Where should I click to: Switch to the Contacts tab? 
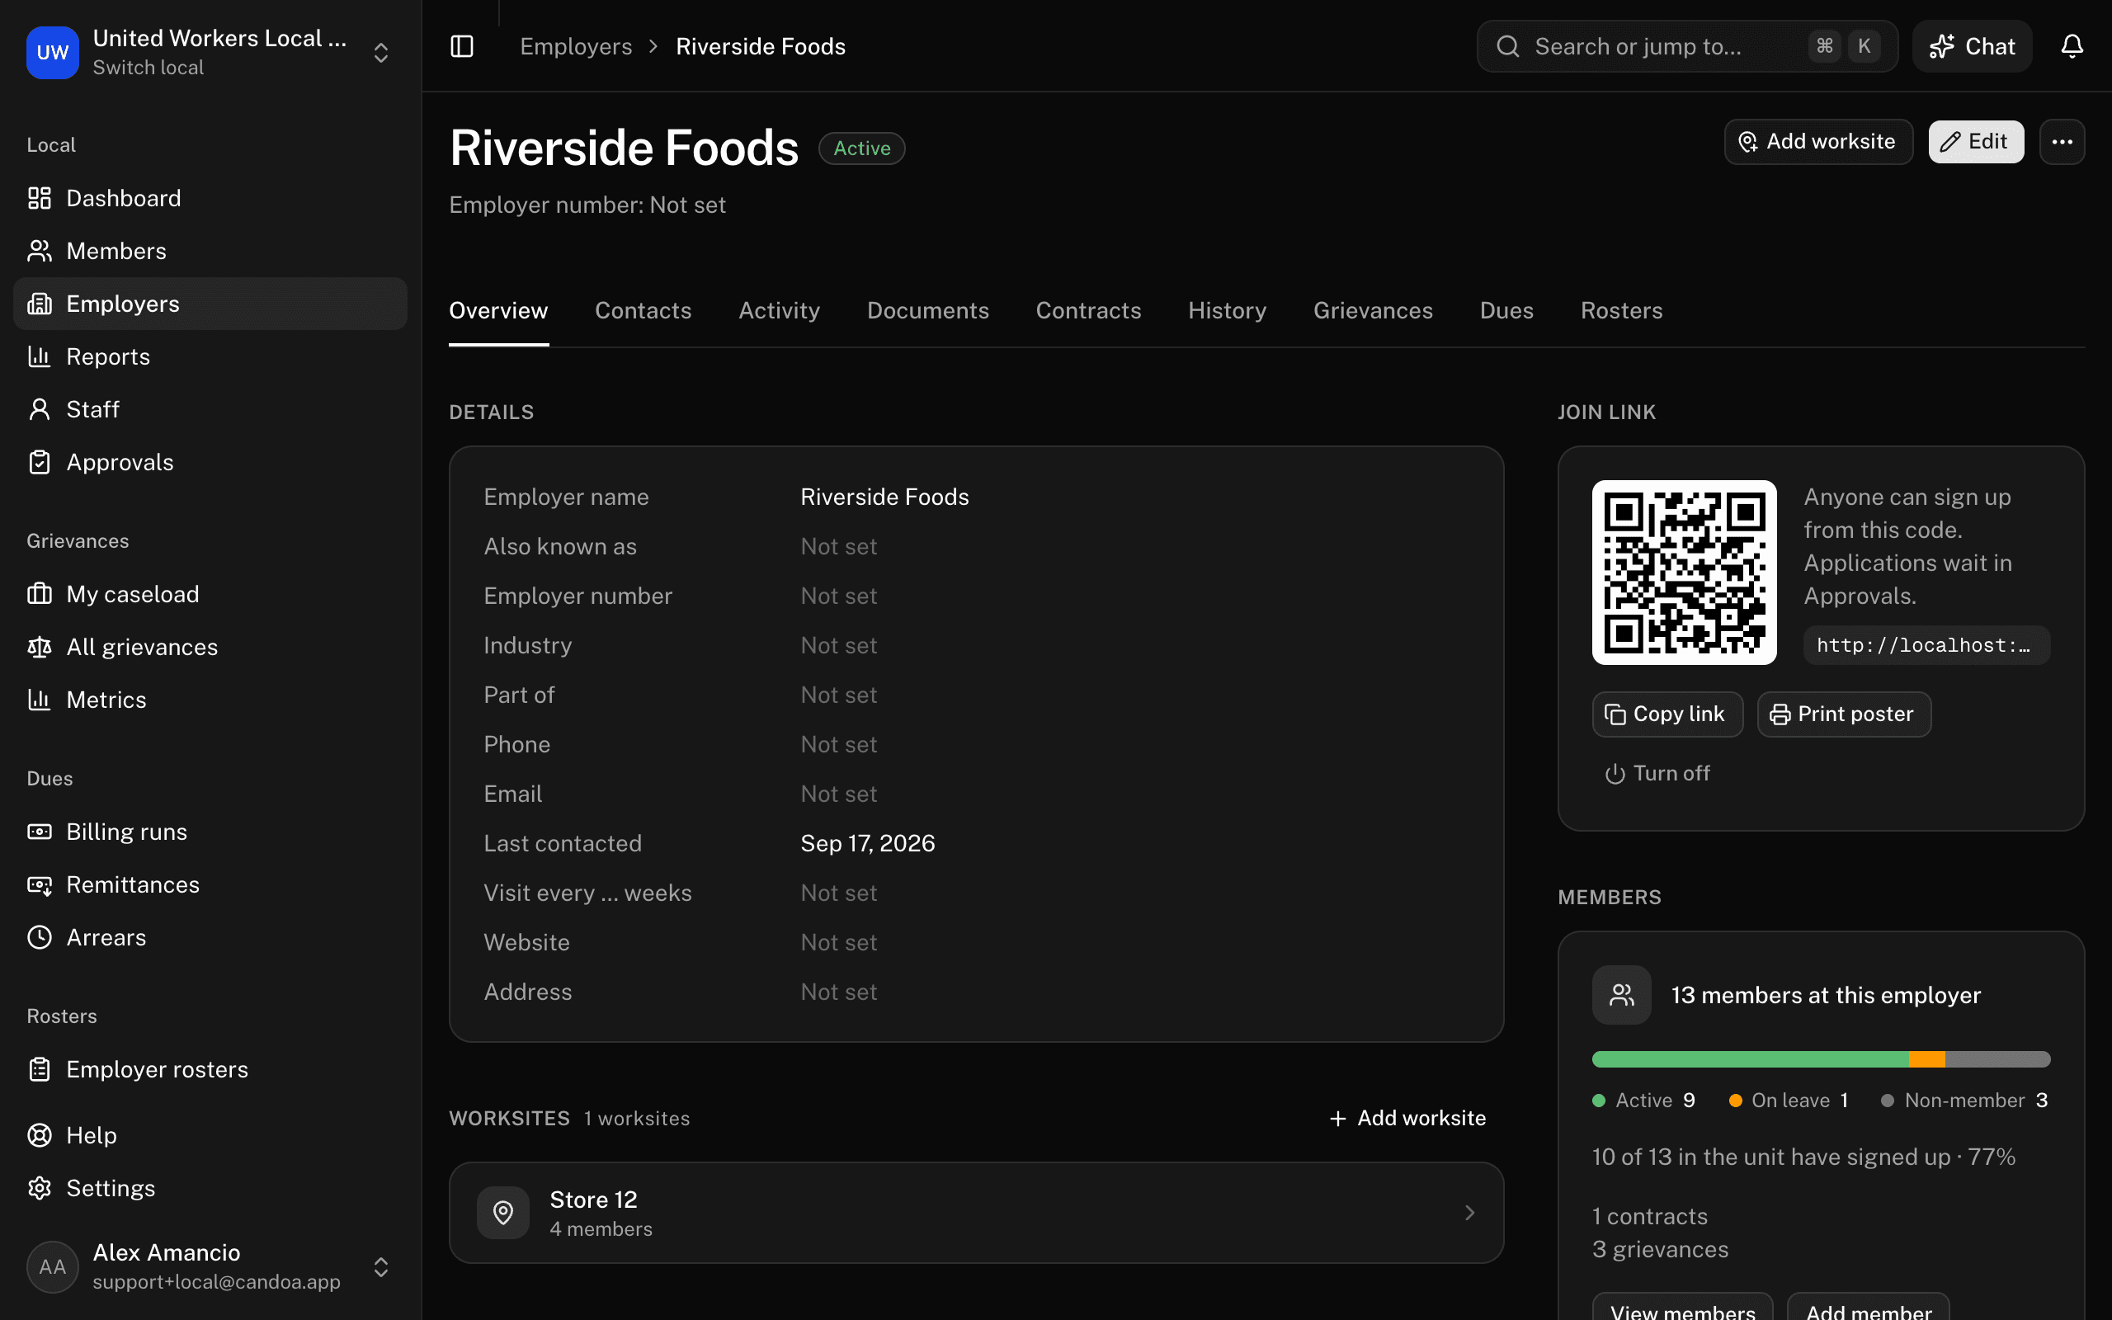tap(643, 311)
